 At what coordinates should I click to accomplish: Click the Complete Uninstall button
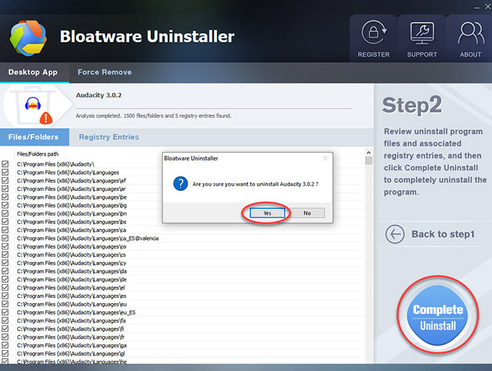pyautogui.click(x=438, y=315)
